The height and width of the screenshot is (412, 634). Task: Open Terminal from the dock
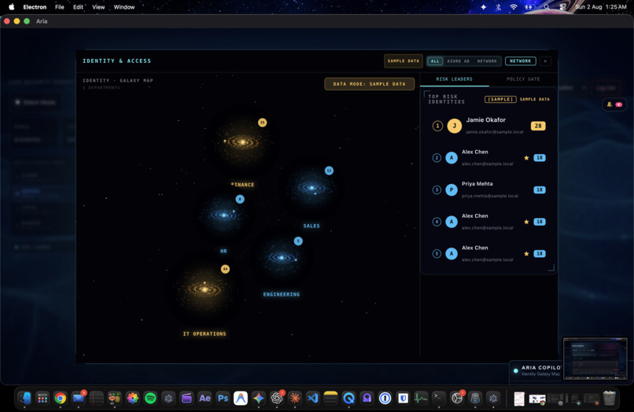(x=439, y=399)
